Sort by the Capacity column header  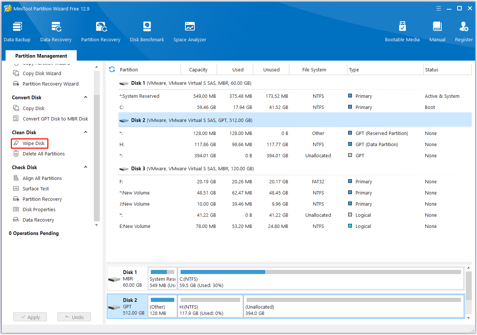point(198,70)
